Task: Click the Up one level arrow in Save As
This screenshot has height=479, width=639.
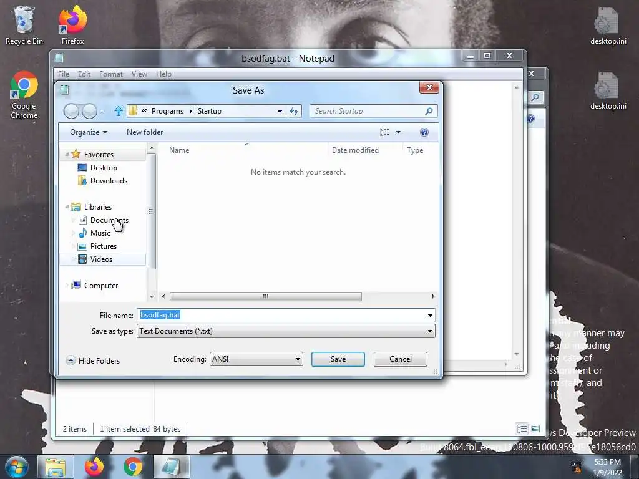Action: (118, 111)
